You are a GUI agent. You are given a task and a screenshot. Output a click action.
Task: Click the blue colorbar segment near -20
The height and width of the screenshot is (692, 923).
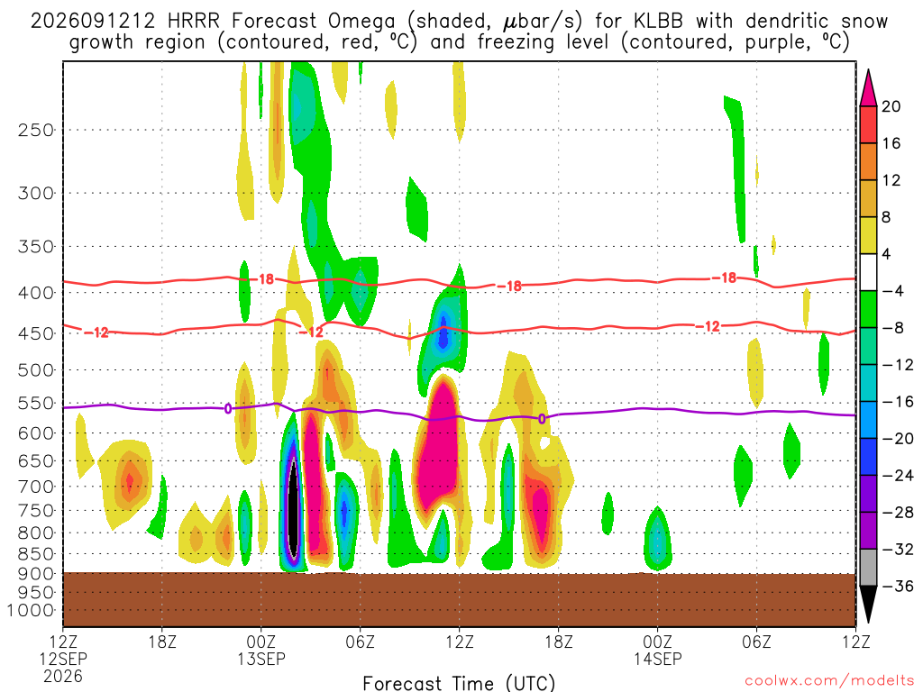pos(868,457)
